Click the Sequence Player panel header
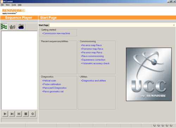This screenshot has height=128, width=176. (19, 18)
